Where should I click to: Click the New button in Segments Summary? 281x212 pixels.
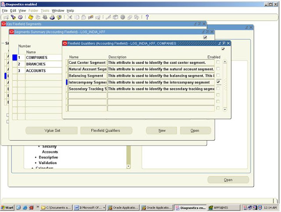tap(162, 131)
